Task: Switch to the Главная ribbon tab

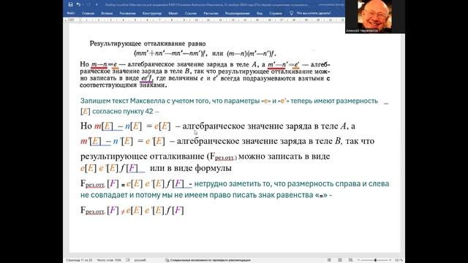Action: click(88, 13)
